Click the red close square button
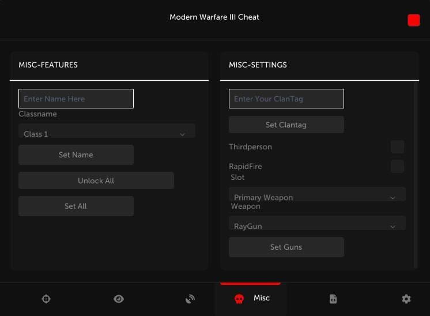The image size is (430, 316). [413, 20]
